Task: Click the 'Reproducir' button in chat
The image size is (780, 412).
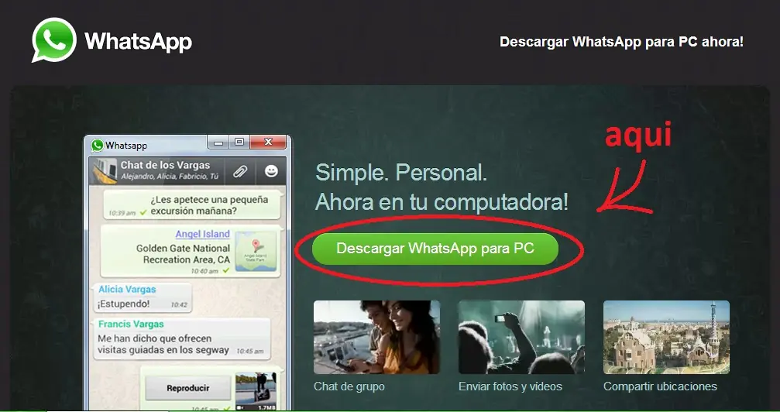Action: pyautogui.click(x=188, y=388)
